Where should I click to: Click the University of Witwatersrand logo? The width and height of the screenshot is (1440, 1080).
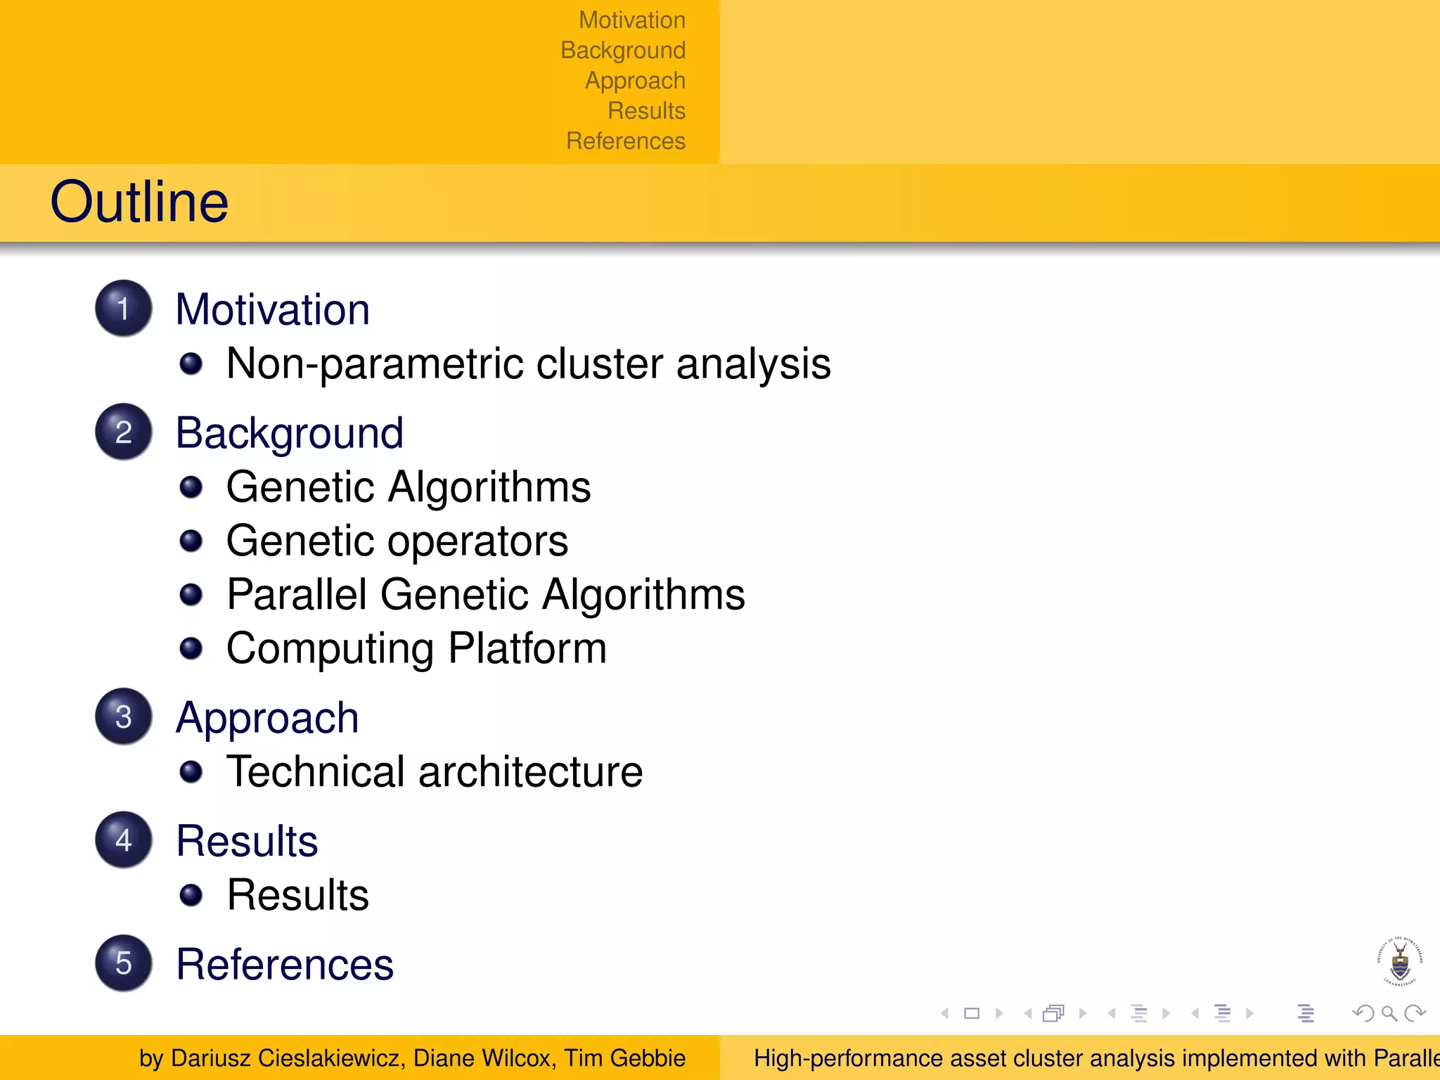pyautogui.click(x=1399, y=962)
